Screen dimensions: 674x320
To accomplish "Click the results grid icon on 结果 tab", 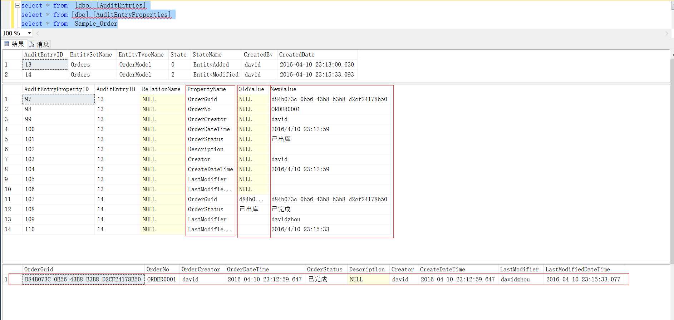I will click(6, 44).
